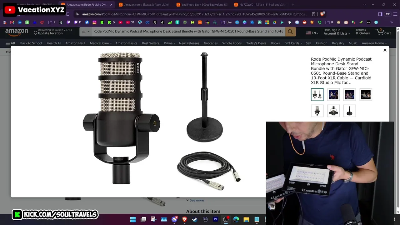Viewport: 400px width, 225px height.
Task: Close the Rode PodMic browser tab
Action: 111,5
